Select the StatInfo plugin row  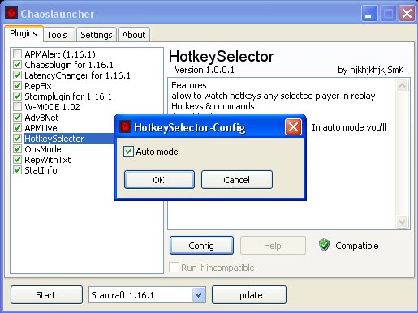click(41, 170)
